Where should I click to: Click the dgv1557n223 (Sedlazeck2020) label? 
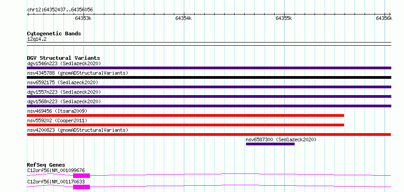(64, 92)
